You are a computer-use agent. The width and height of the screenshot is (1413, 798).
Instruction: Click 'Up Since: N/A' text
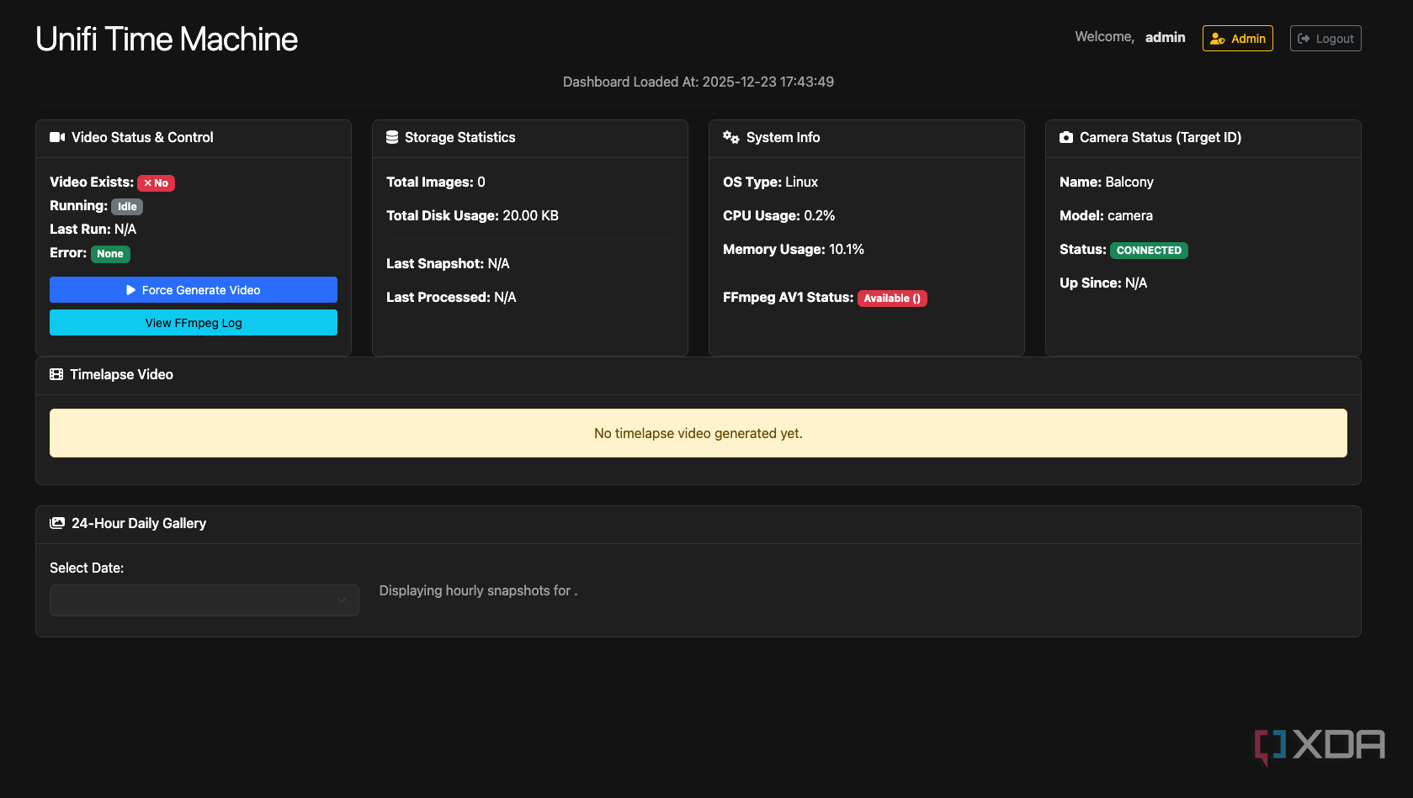[x=1103, y=283]
